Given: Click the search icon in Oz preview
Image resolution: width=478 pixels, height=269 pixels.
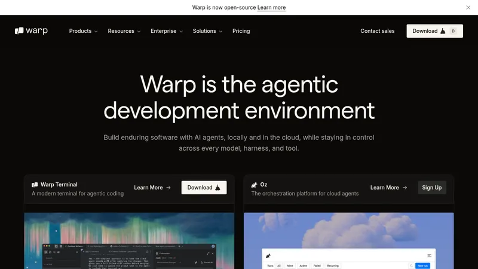Looking at the screenshot, I should pyautogui.click(x=411, y=265).
